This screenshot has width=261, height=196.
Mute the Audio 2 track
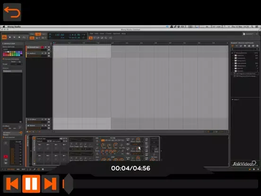pos(49,53)
